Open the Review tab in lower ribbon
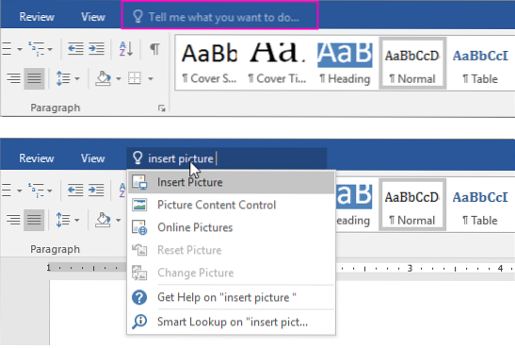Screen dimensions: 515x348 click(x=37, y=158)
